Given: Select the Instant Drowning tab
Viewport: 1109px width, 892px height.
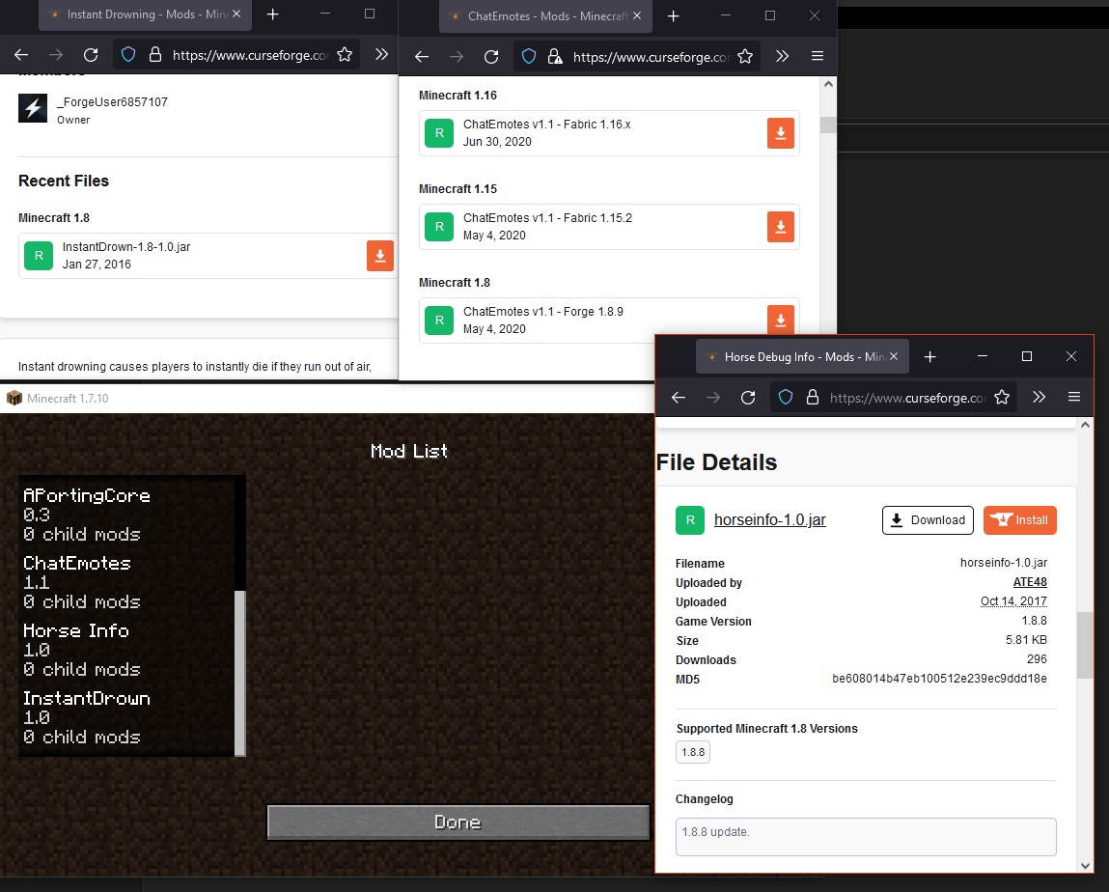Looking at the screenshot, I should [145, 14].
